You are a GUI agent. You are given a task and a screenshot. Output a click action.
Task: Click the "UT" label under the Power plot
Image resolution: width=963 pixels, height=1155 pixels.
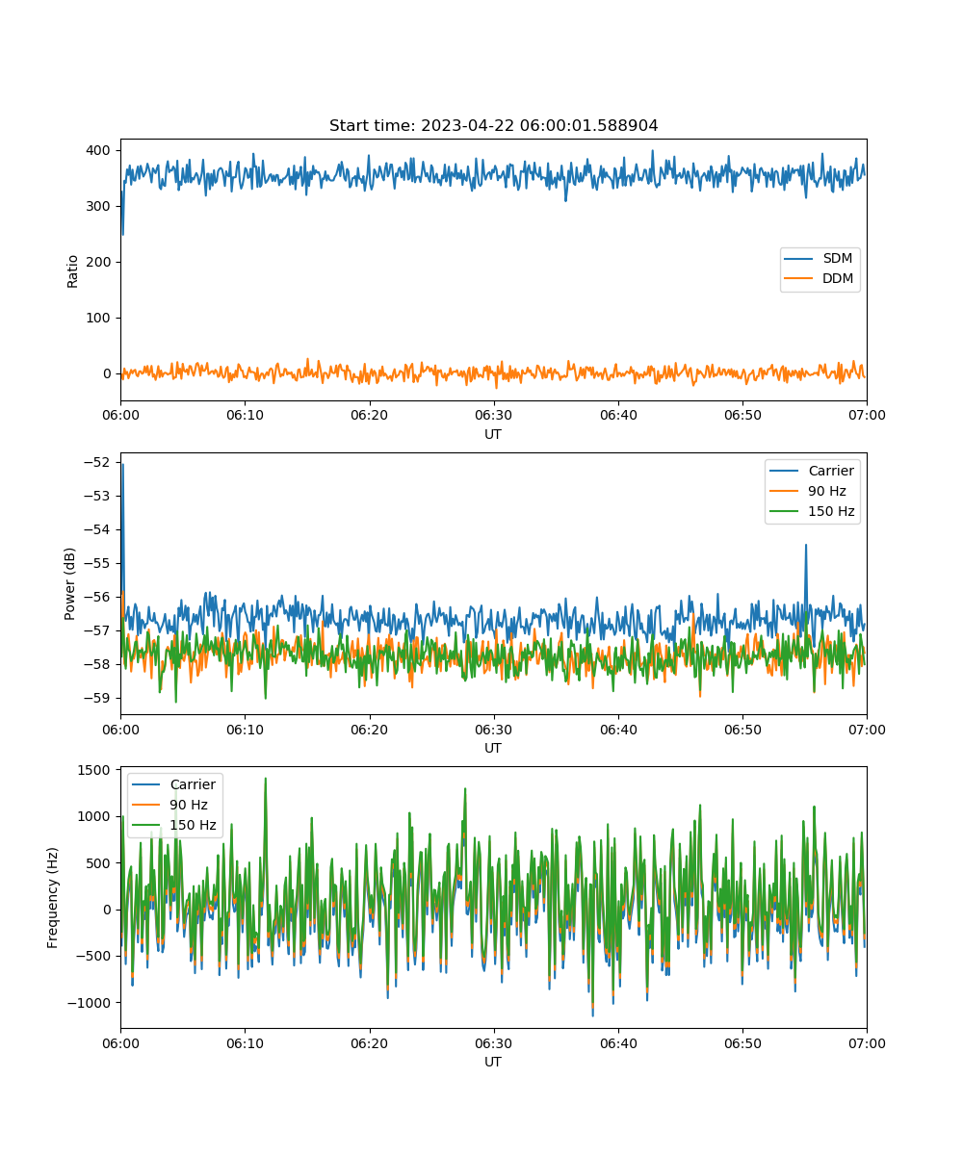coord(493,748)
